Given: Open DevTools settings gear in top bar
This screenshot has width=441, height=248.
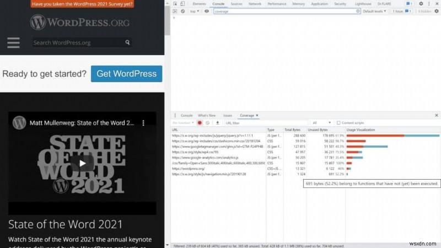Looking at the screenshot, I should click(x=421, y=4).
